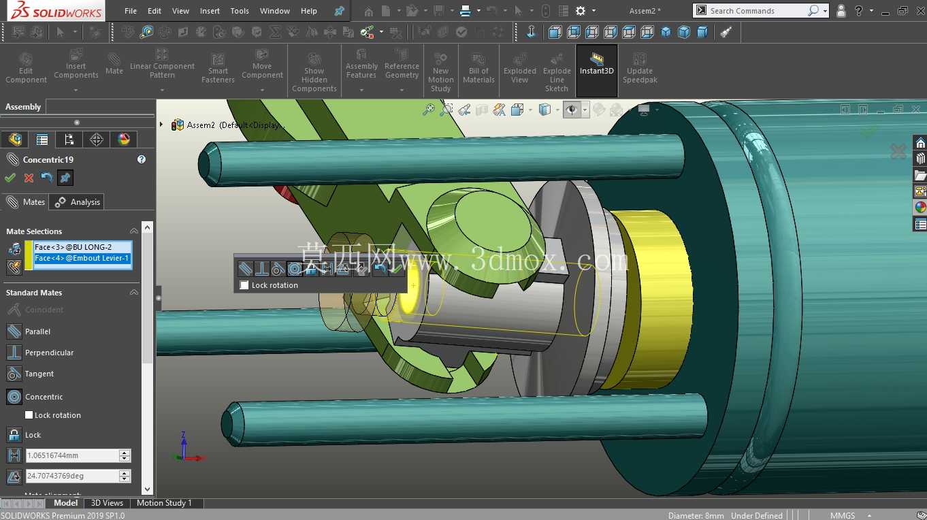Open the DisplayManager panel tab

point(123,140)
